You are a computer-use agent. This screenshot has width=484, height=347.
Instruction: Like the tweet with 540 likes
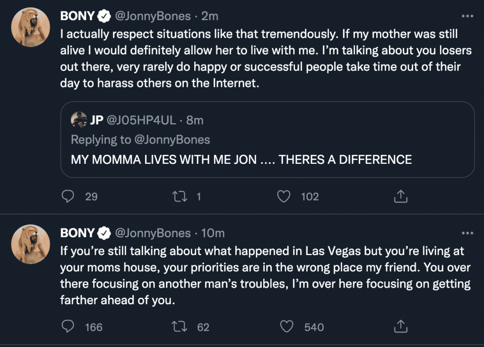[x=286, y=327]
